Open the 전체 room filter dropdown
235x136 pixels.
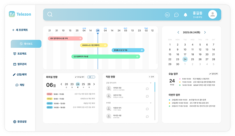point(91,77)
